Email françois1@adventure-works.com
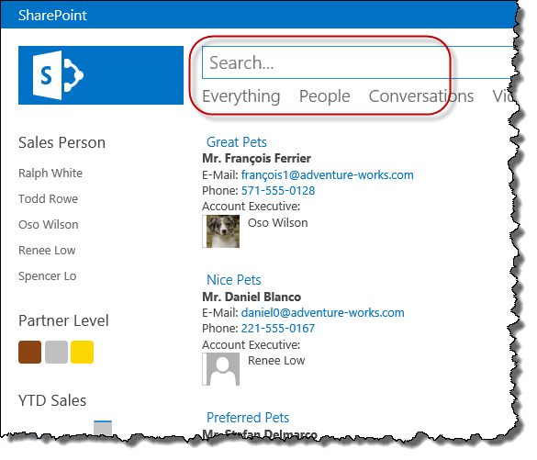Viewport: 537px width, 460px height. [x=327, y=175]
